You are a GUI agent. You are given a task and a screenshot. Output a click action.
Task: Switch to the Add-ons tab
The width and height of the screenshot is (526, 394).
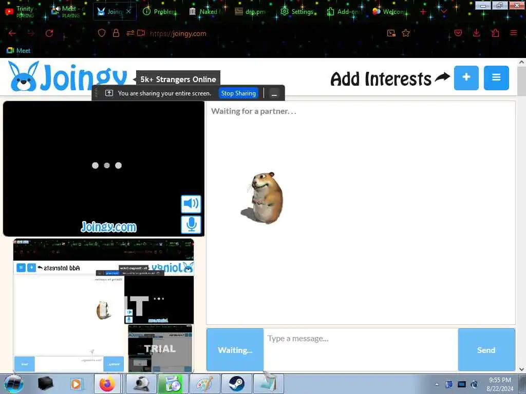click(x=344, y=11)
